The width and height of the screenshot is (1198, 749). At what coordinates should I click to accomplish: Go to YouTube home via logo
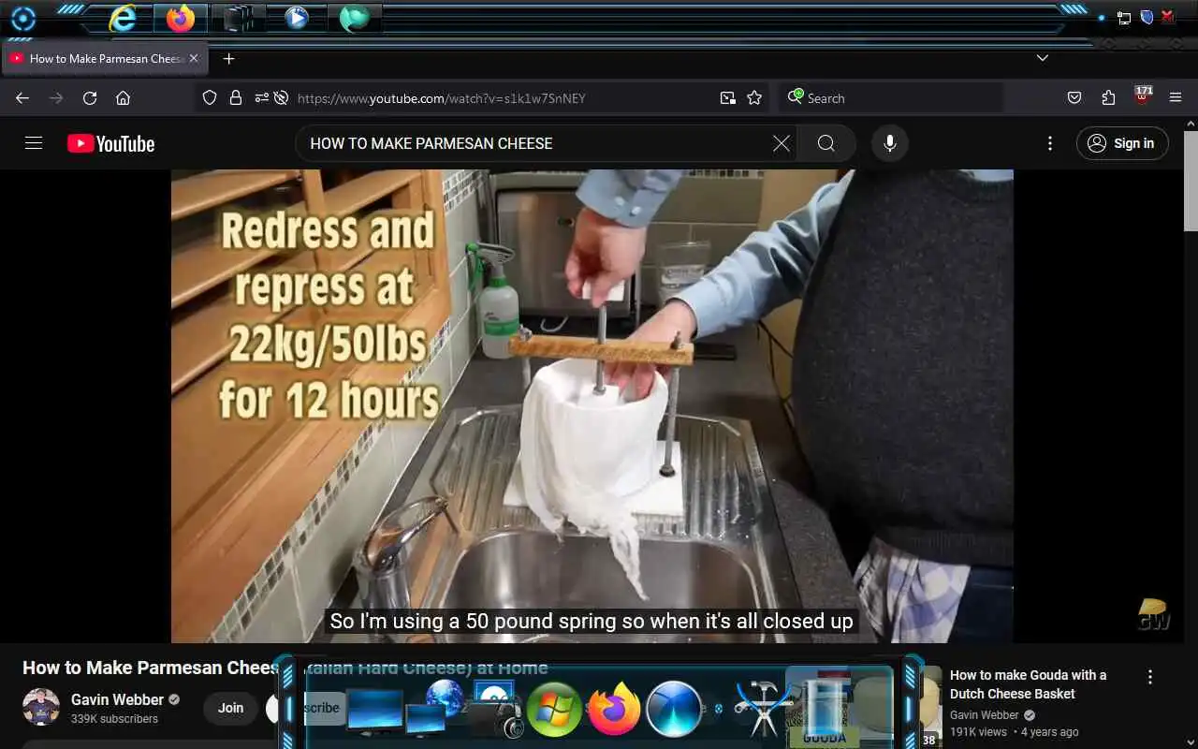110,143
